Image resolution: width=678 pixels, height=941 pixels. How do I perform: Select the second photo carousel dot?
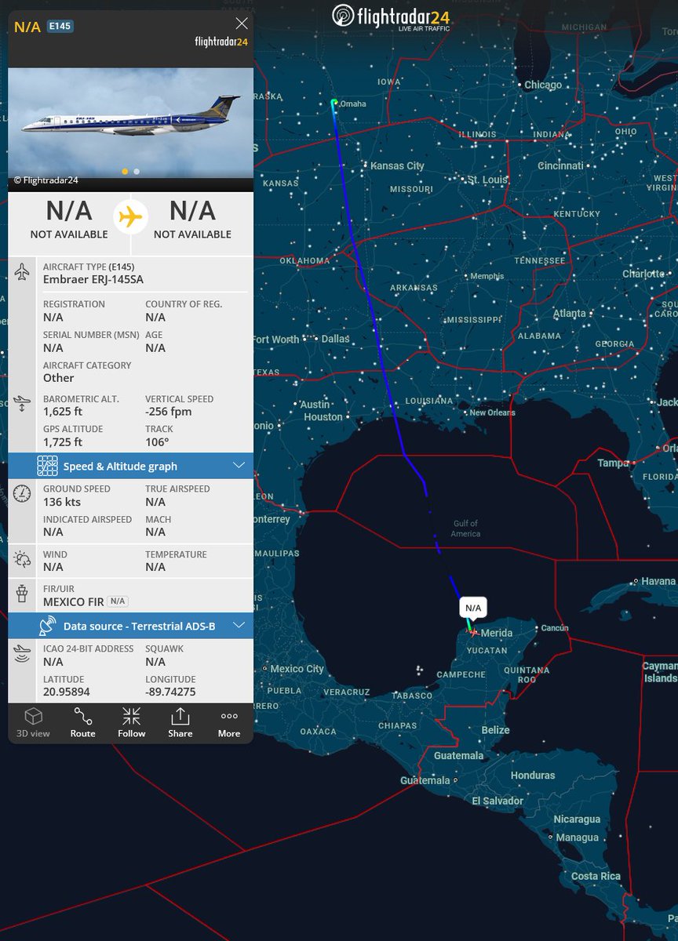[x=135, y=171]
